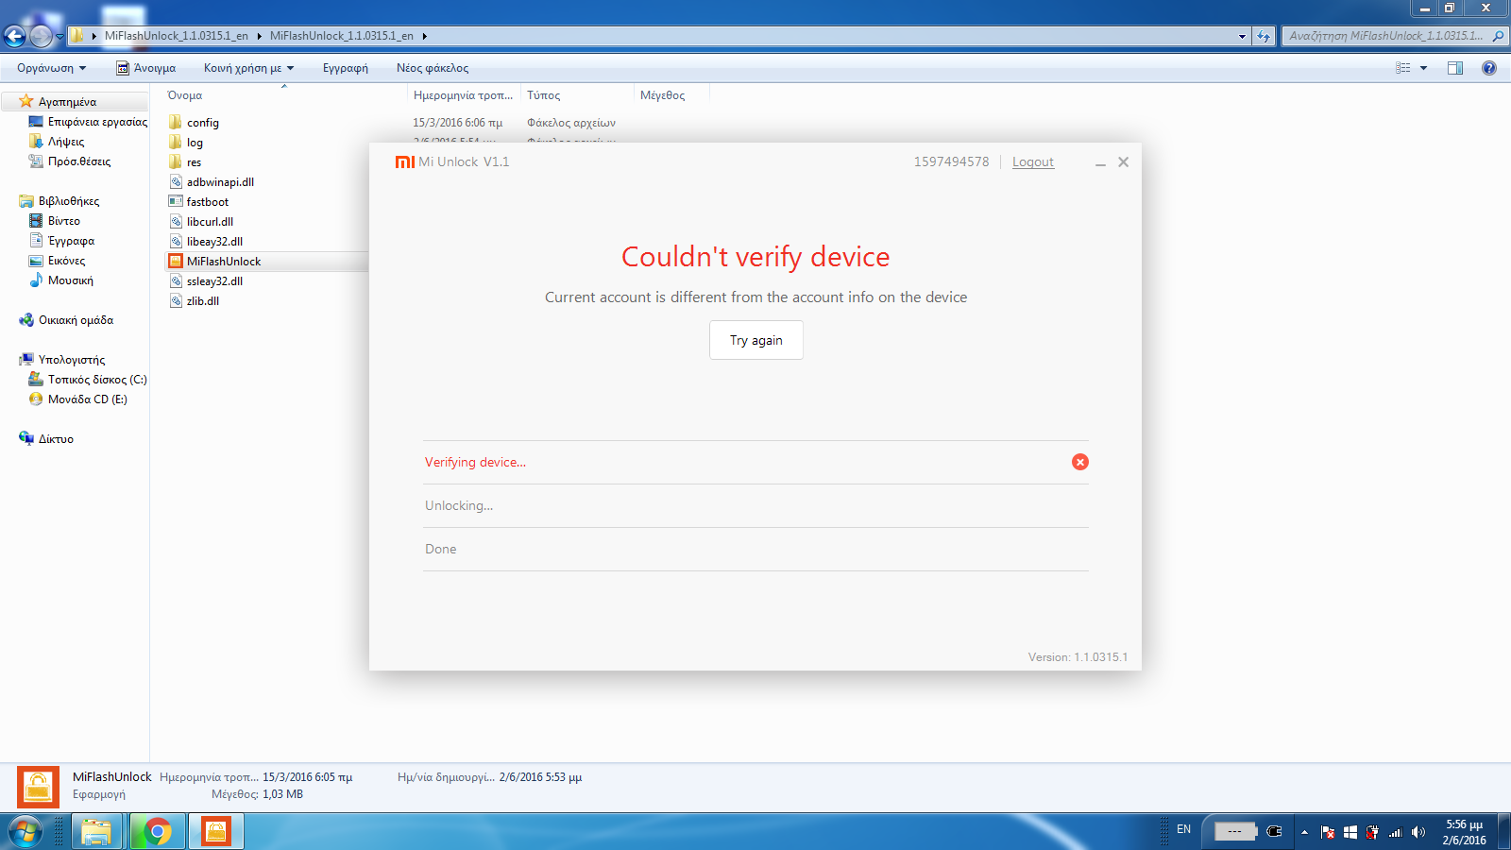Click the Mi Unlock taskbar icon

click(216, 831)
